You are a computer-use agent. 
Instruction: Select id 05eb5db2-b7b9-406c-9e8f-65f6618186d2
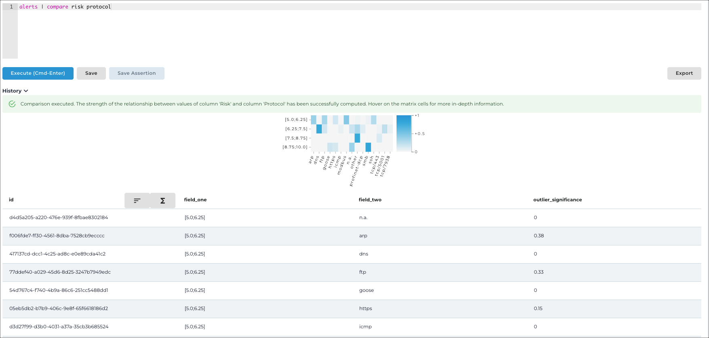click(59, 308)
